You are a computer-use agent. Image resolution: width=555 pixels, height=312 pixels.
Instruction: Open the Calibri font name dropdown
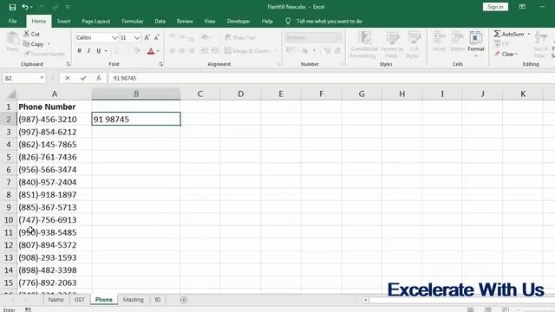(x=114, y=37)
